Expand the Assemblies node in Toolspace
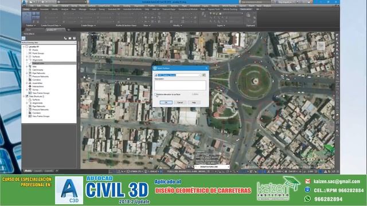The height and width of the screenshot is (206, 367). pyautogui.click(x=27, y=83)
